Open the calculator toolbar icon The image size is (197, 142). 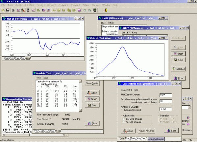[28, 10]
